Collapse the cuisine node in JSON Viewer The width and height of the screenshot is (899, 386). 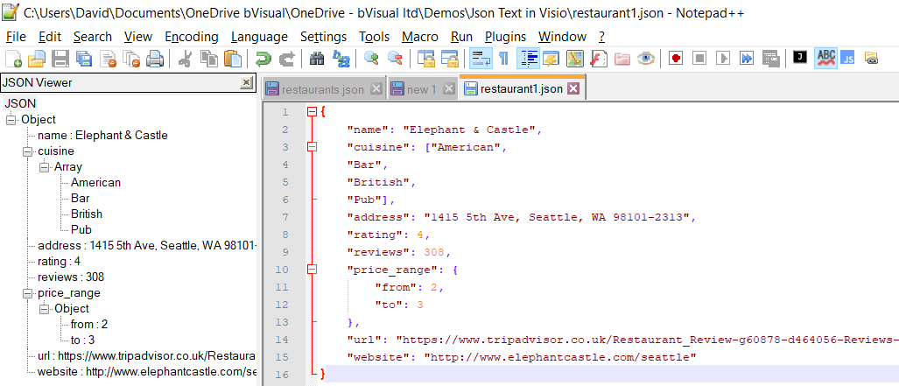27,151
